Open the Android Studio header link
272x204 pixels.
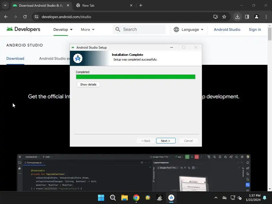(x=227, y=29)
